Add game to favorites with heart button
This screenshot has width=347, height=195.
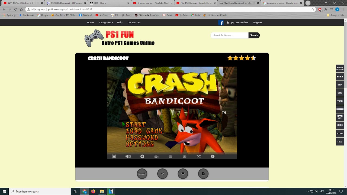click(183, 174)
